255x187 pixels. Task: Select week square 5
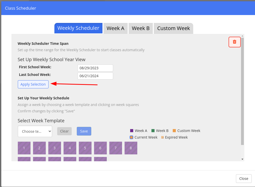point(85,148)
